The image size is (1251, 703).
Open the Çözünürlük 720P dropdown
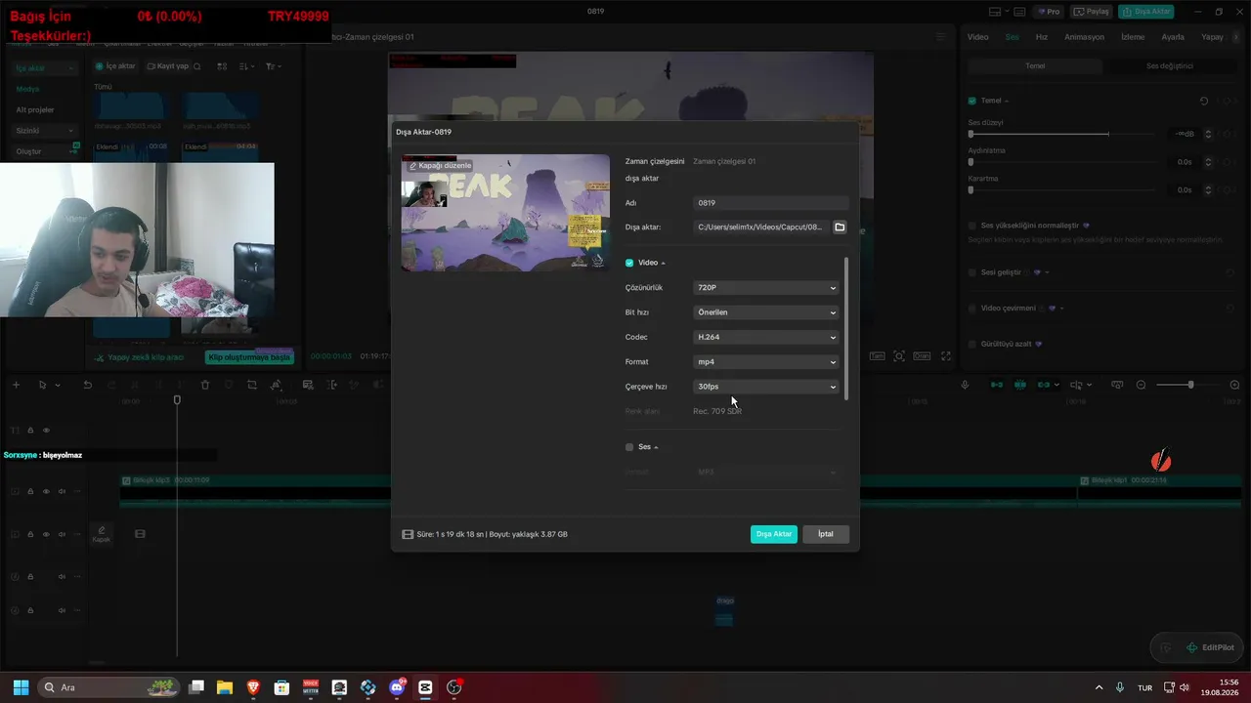(x=766, y=288)
